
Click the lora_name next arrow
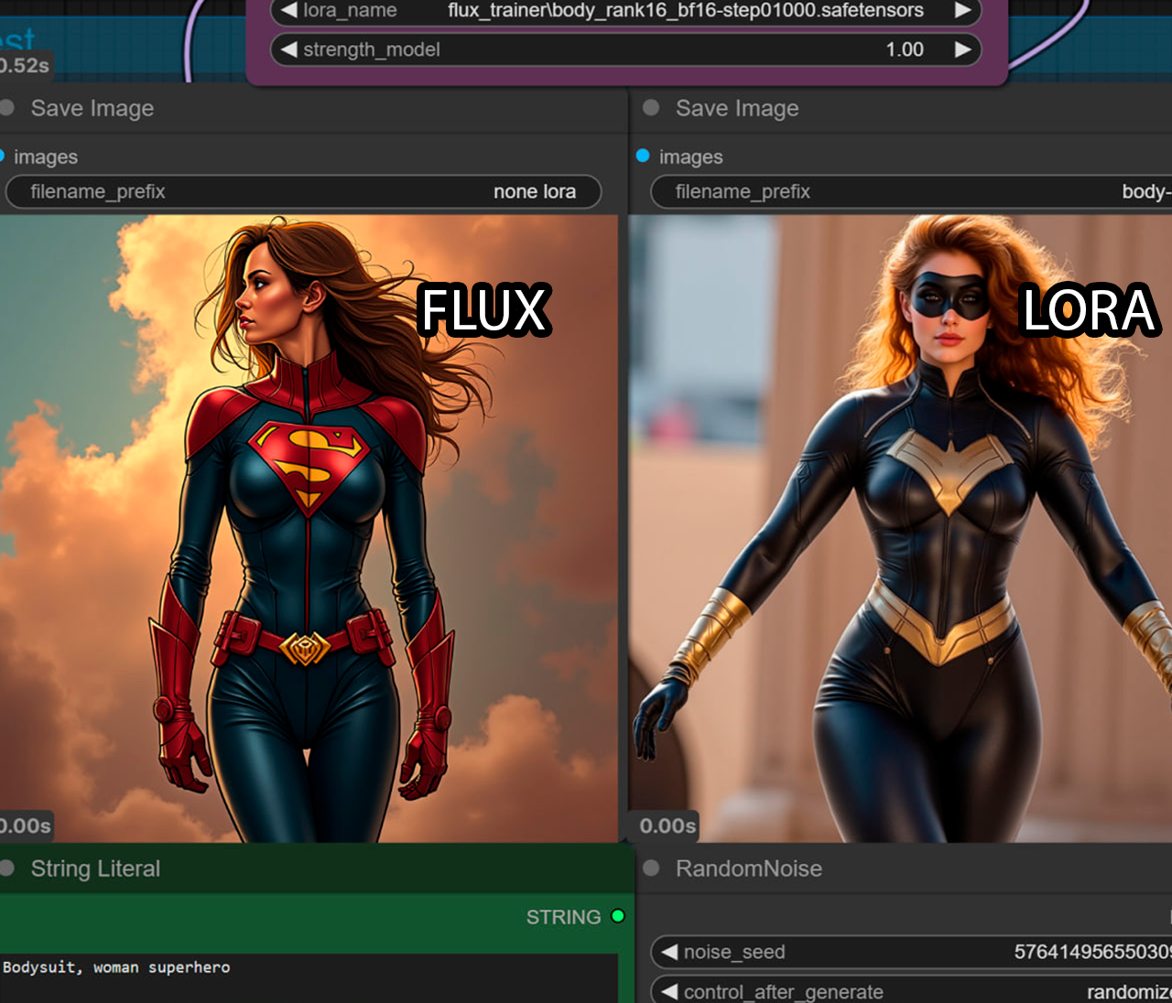click(962, 10)
